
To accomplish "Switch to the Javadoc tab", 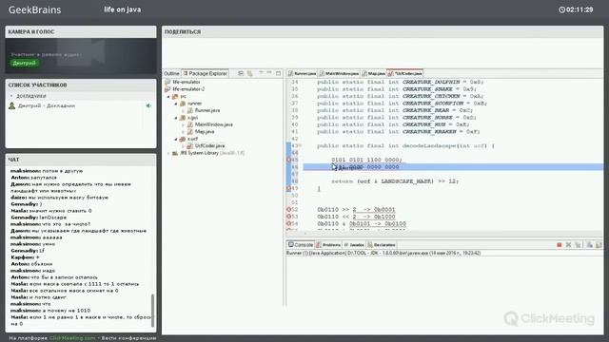I will [354, 245].
